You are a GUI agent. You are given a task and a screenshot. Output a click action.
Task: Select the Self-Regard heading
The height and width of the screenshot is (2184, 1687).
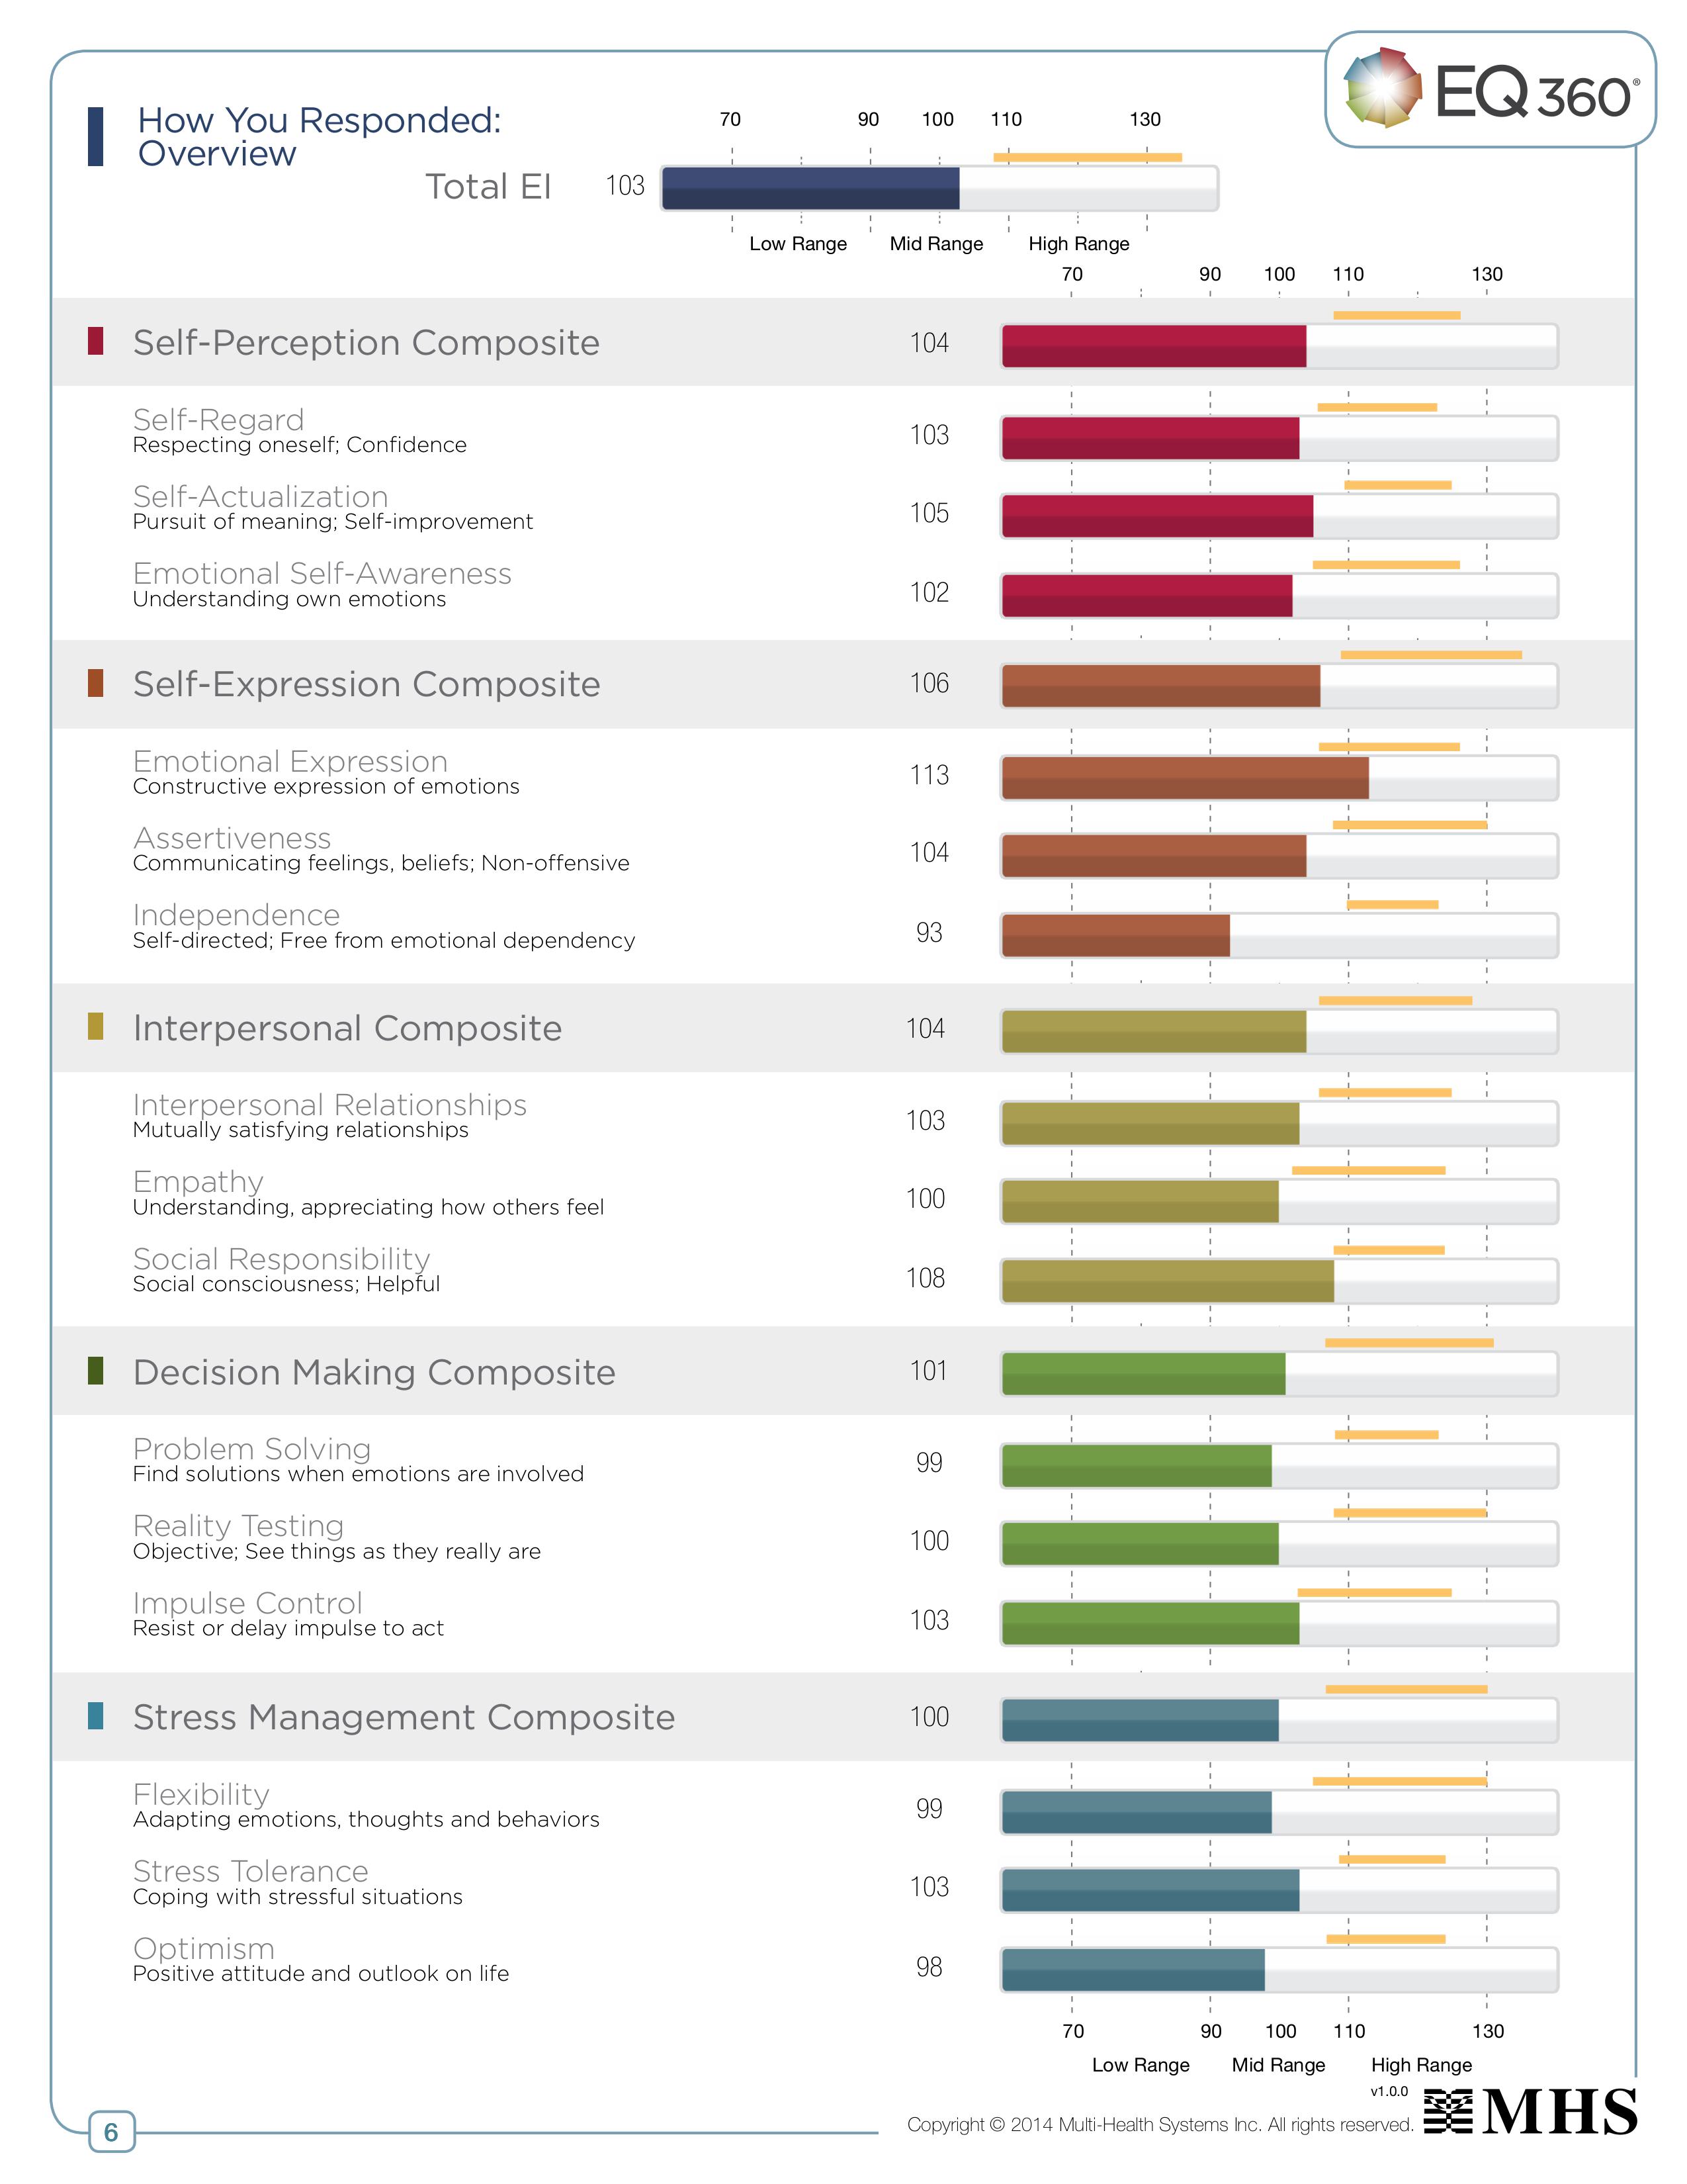tap(218, 420)
